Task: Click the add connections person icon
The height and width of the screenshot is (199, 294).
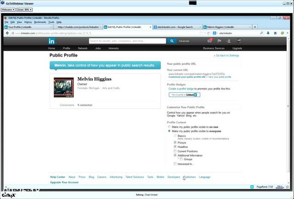Action: coord(229,41)
